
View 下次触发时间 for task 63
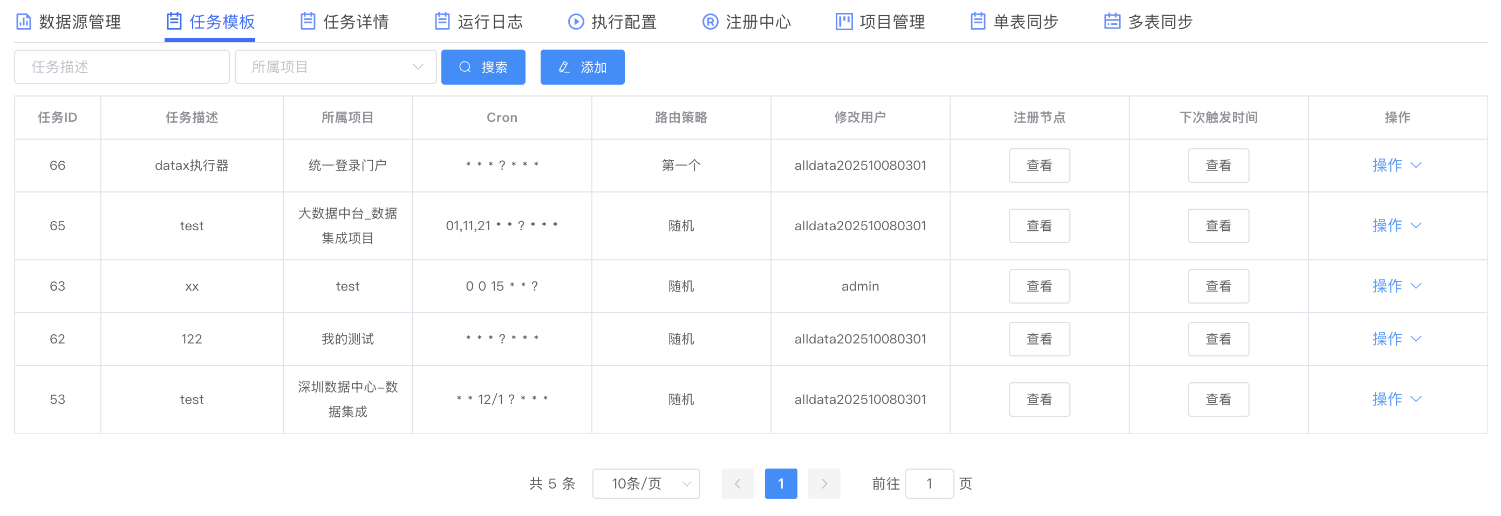pyautogui.click(x=1218, y=286)
